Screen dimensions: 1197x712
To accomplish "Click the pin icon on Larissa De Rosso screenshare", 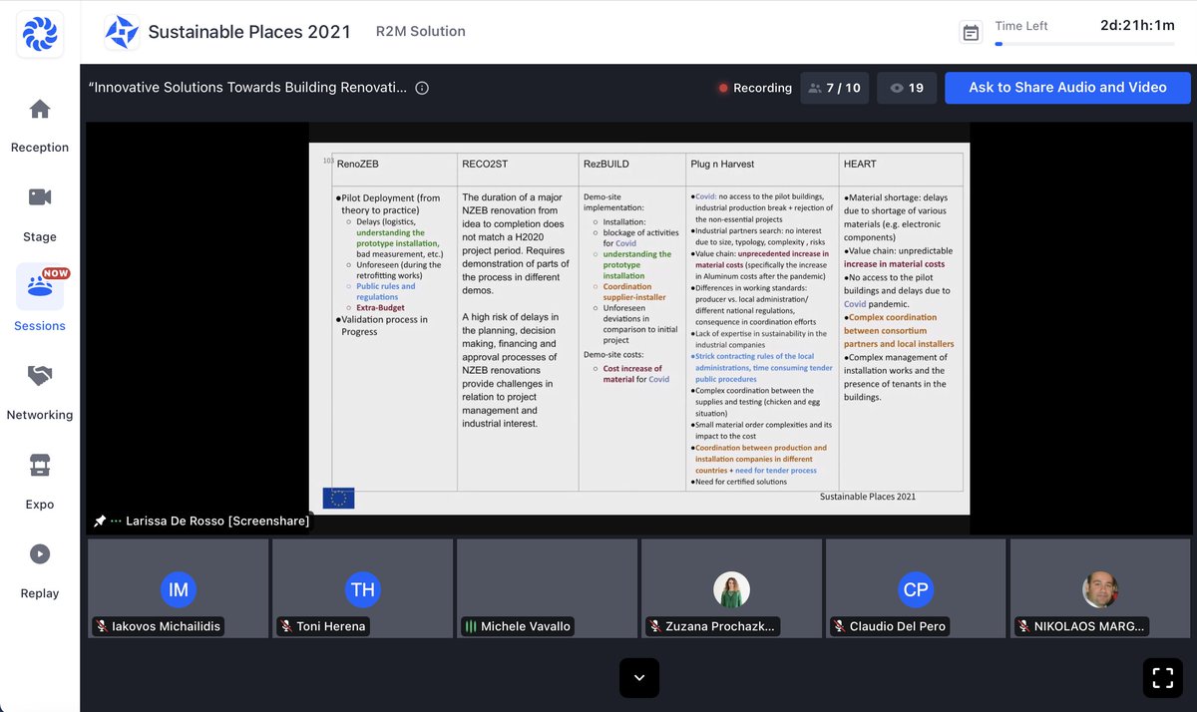I will 100,522.
